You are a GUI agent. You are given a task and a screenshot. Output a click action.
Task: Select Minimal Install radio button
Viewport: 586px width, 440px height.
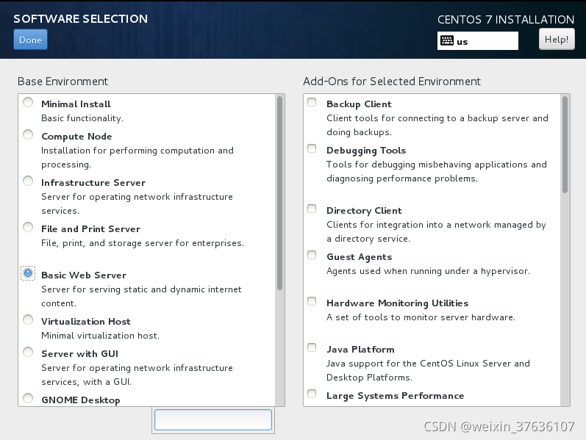pyautogui.click(x=28, y=103)
